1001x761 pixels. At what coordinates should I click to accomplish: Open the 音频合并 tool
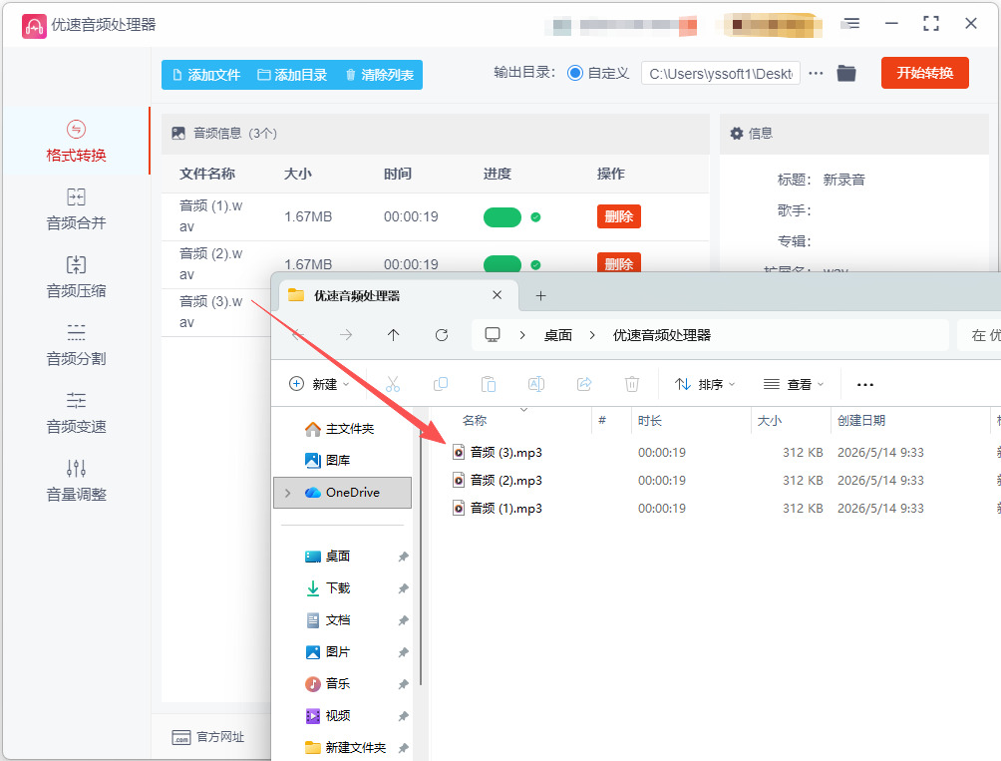[76, 209]
